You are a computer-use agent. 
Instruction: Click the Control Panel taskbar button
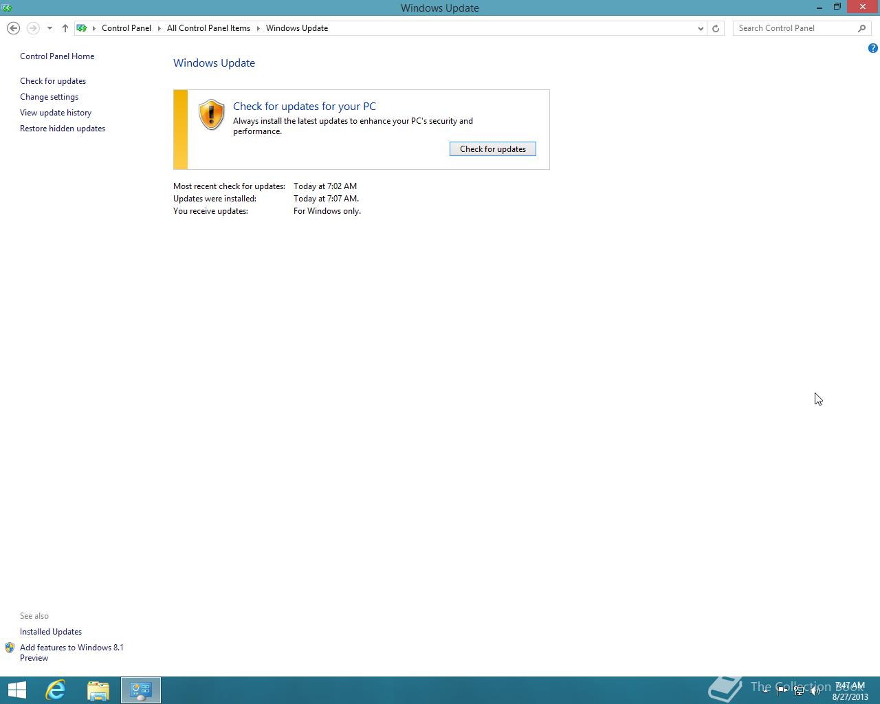141,690
